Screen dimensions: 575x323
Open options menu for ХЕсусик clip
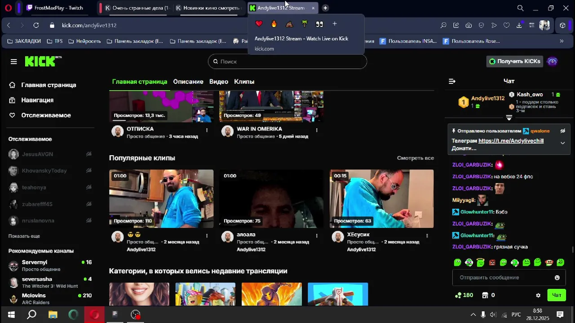point(427,236)
